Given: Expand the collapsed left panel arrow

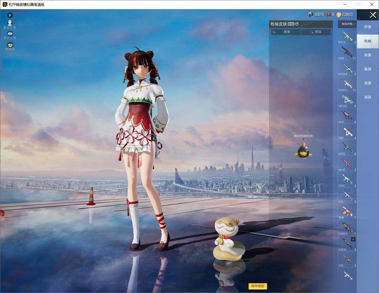Looking at the screenshot, I should pos(10,15).
